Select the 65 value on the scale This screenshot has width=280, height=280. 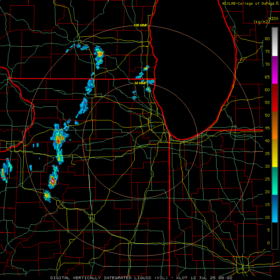click(x=267, y=77)
